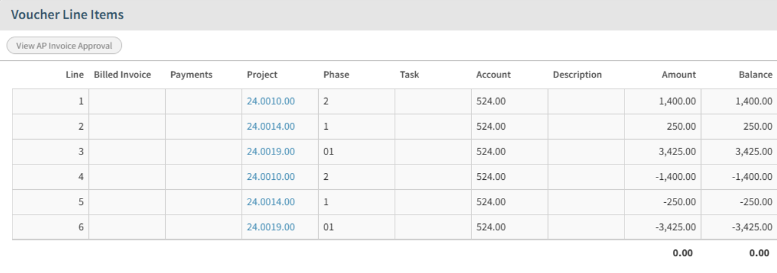Image resolution: width=777 pixels, height=273 pixels.
Task: Click line number 2 cell
Action: [x=50, y=126]
